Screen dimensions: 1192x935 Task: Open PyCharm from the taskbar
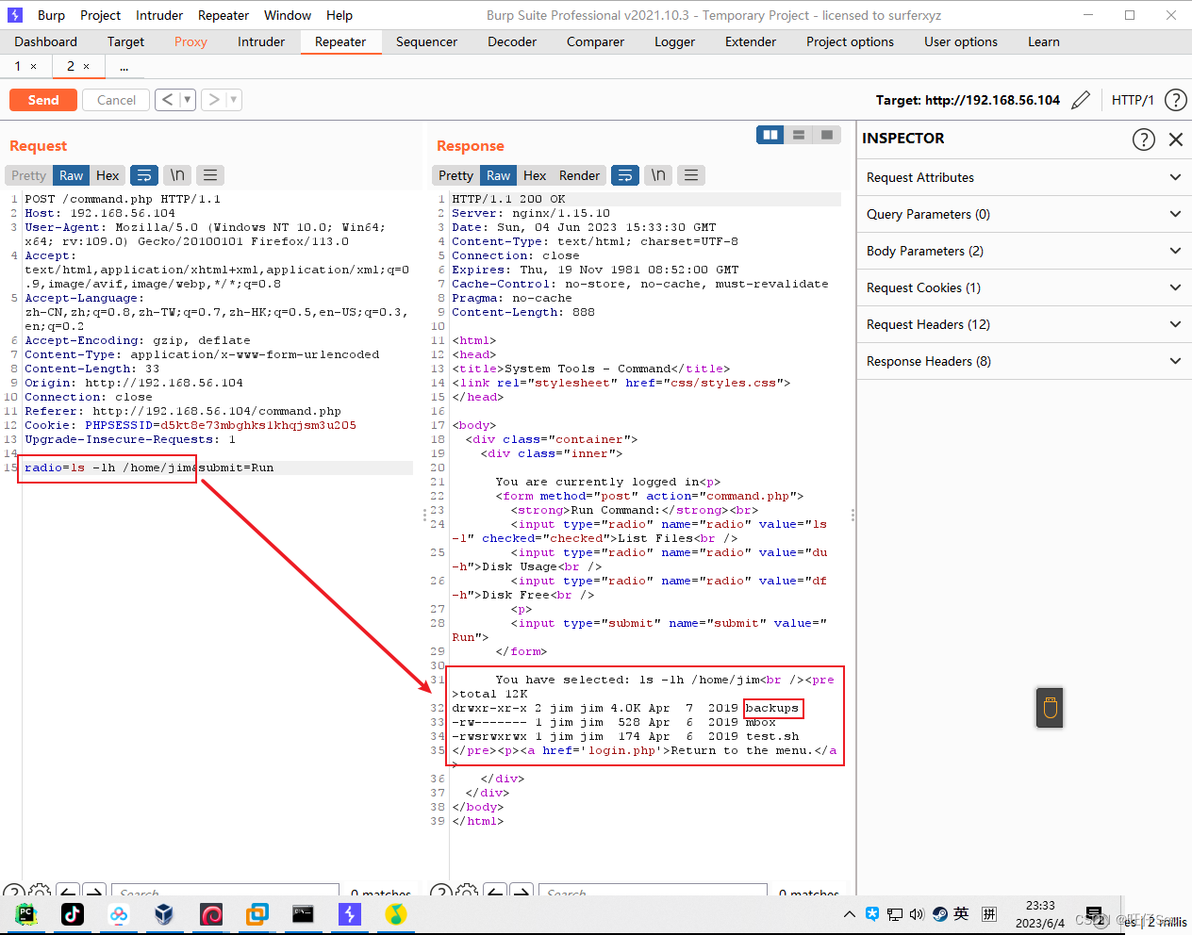26,914
